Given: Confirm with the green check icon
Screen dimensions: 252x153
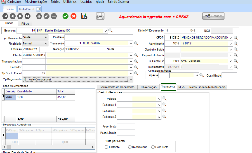Looking at the screenshot, I should point(65,16).
